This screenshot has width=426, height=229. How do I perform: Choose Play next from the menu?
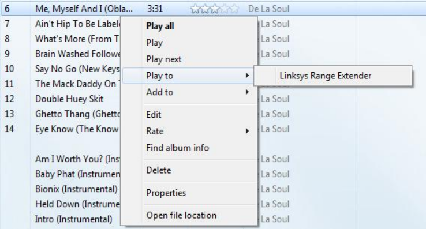(163, 59)
